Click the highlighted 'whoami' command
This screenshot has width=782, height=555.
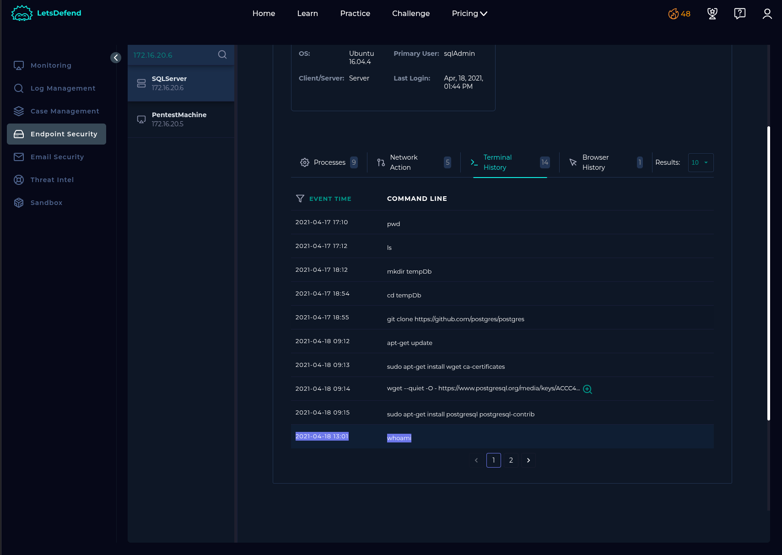[399, 438]
